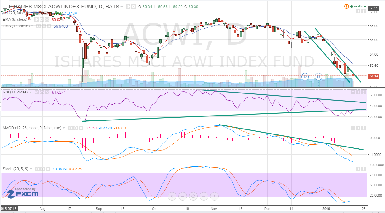385x213 pixels.
Task: Maximize the MACD pane
Action: point(364,128)
